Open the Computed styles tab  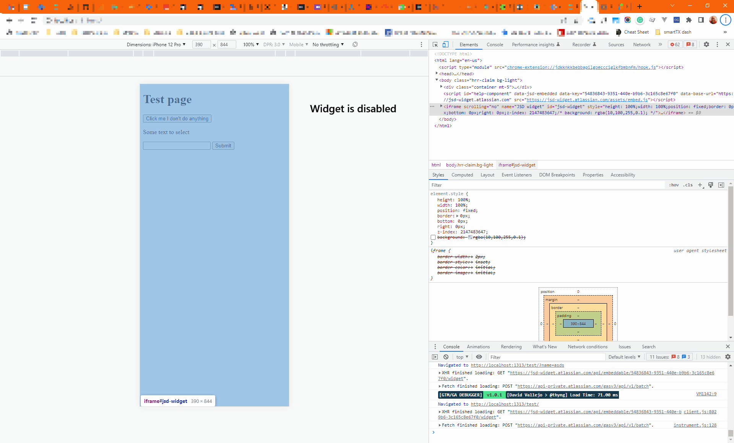click(462, 175)
